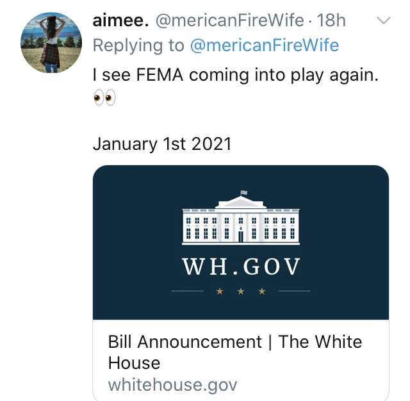This screenshot has height=401, width=410.
Task: Click the dark blue card preview image
Action: (241, 242)
